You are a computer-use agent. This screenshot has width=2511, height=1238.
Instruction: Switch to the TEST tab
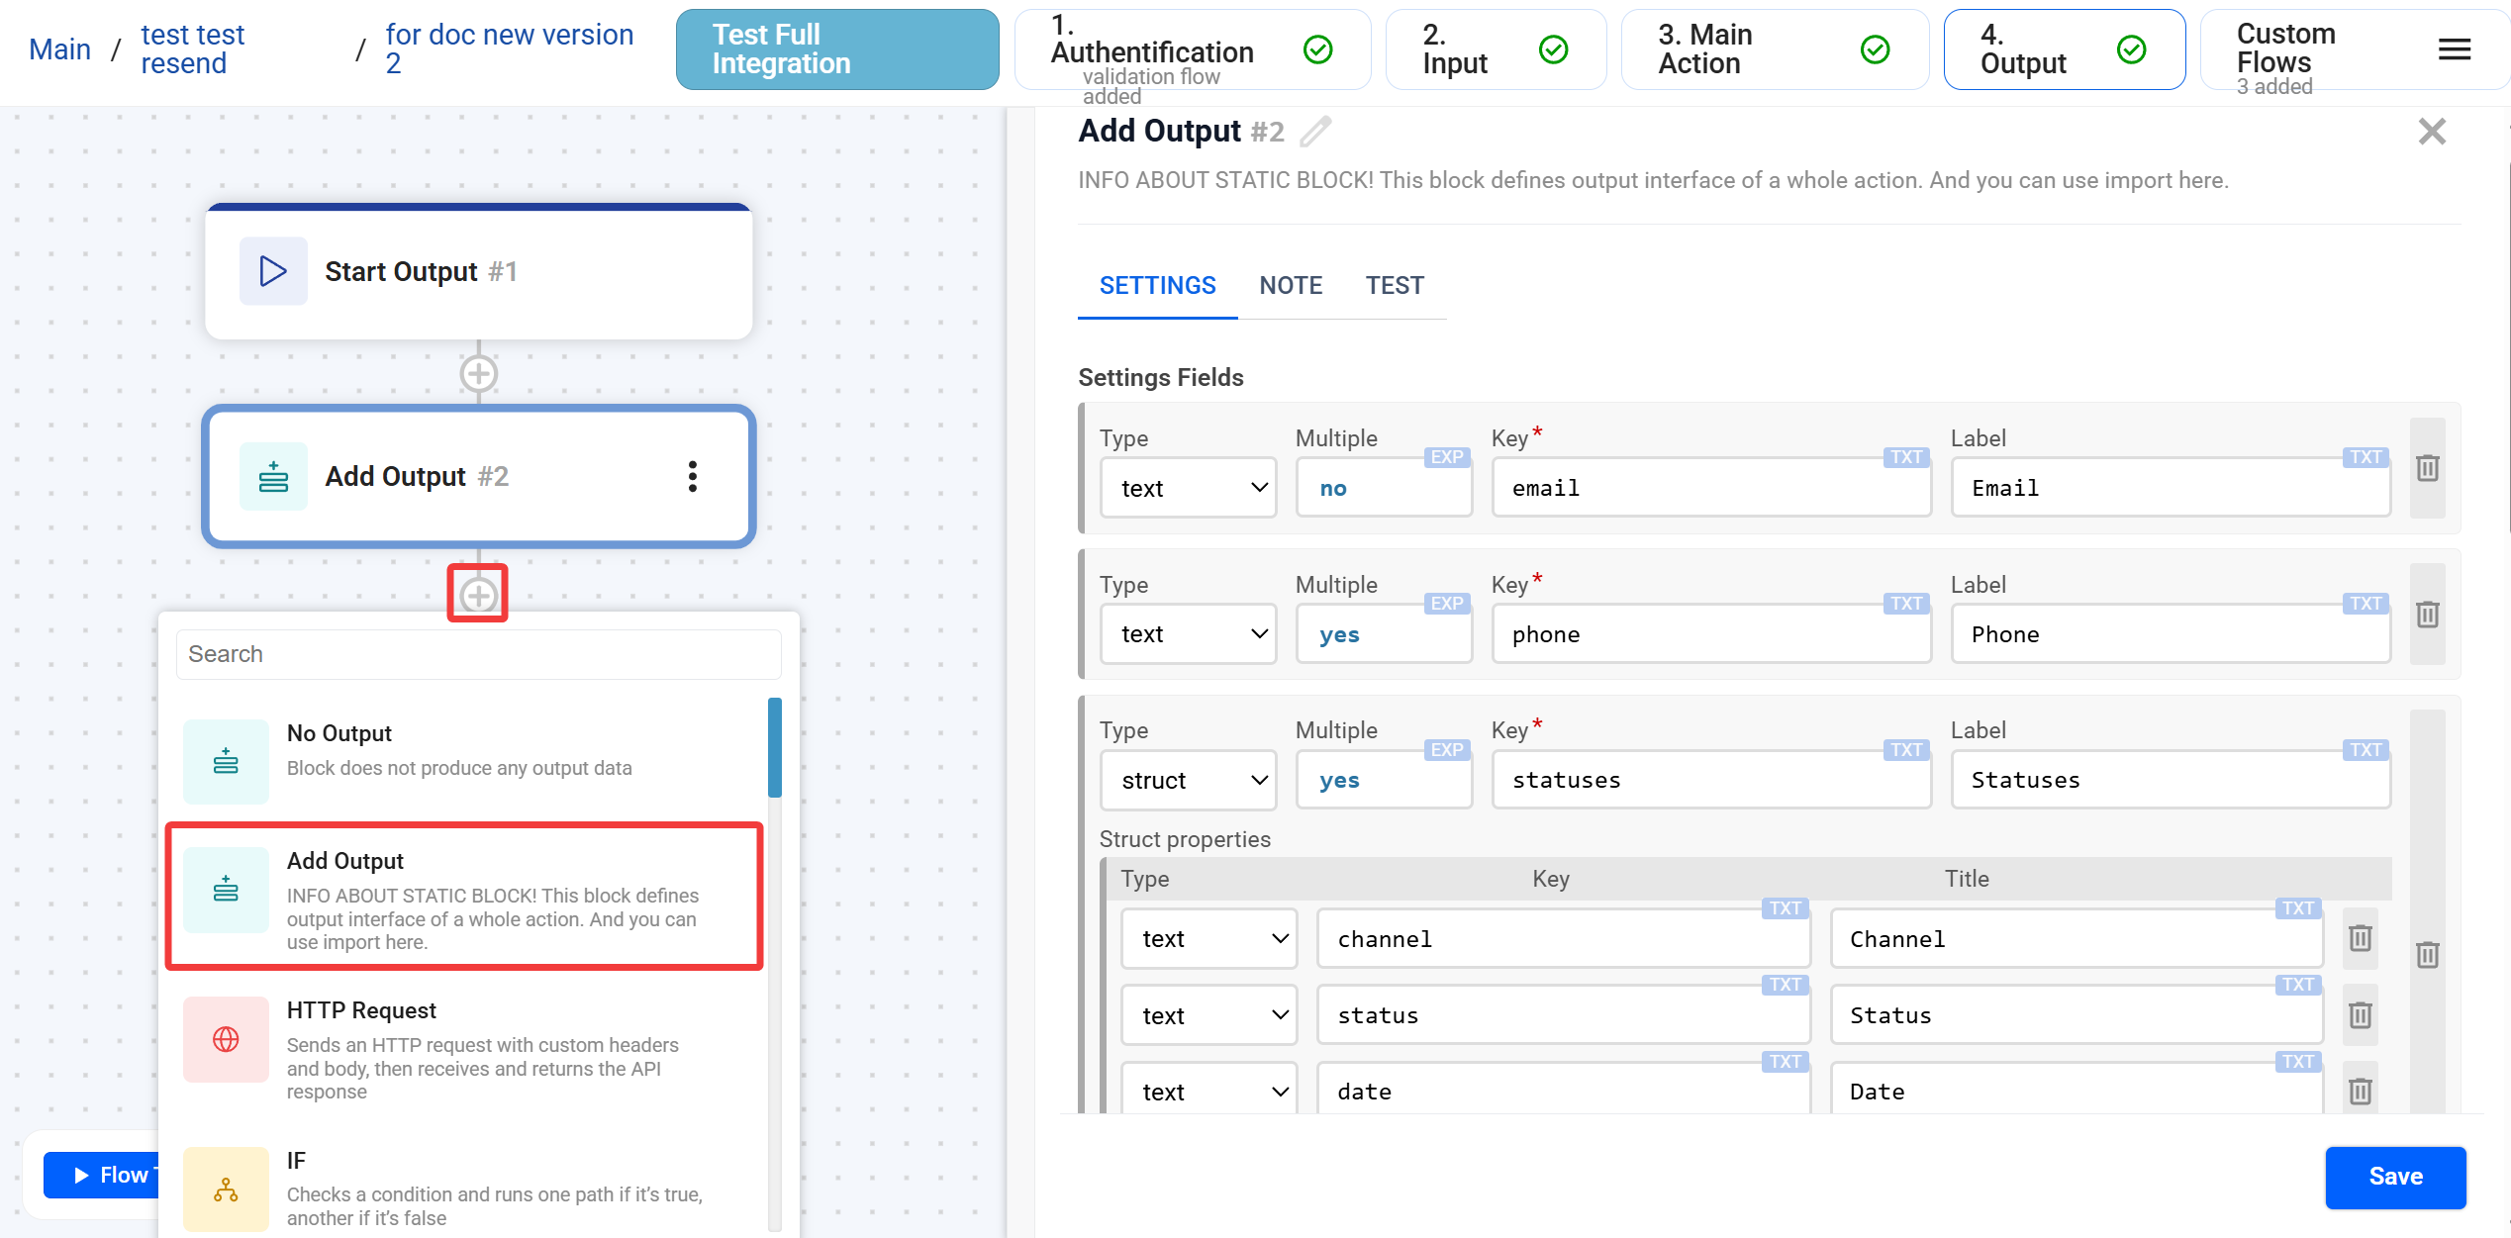pyautogui.click(x=1395, y=285)
